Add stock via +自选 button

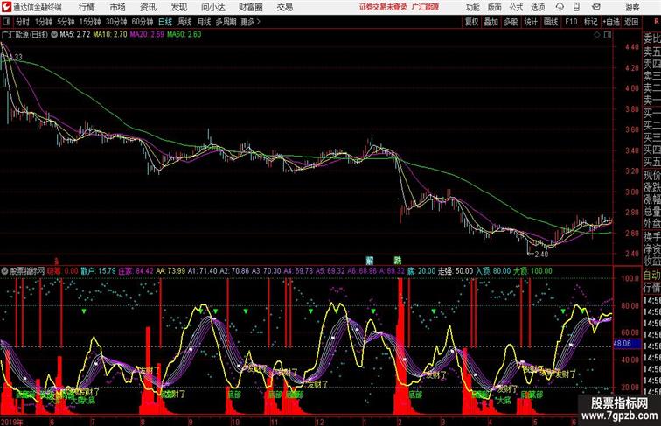(x=611, y=22)
